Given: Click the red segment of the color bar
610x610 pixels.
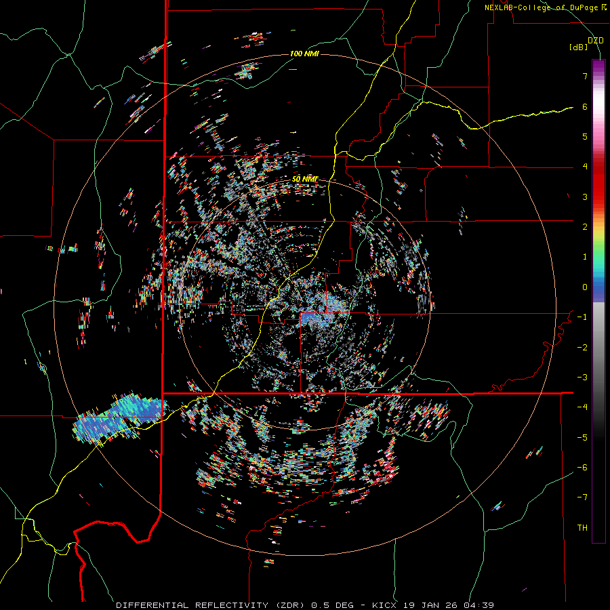Looking at the screenshot, I should coord(598,183).
